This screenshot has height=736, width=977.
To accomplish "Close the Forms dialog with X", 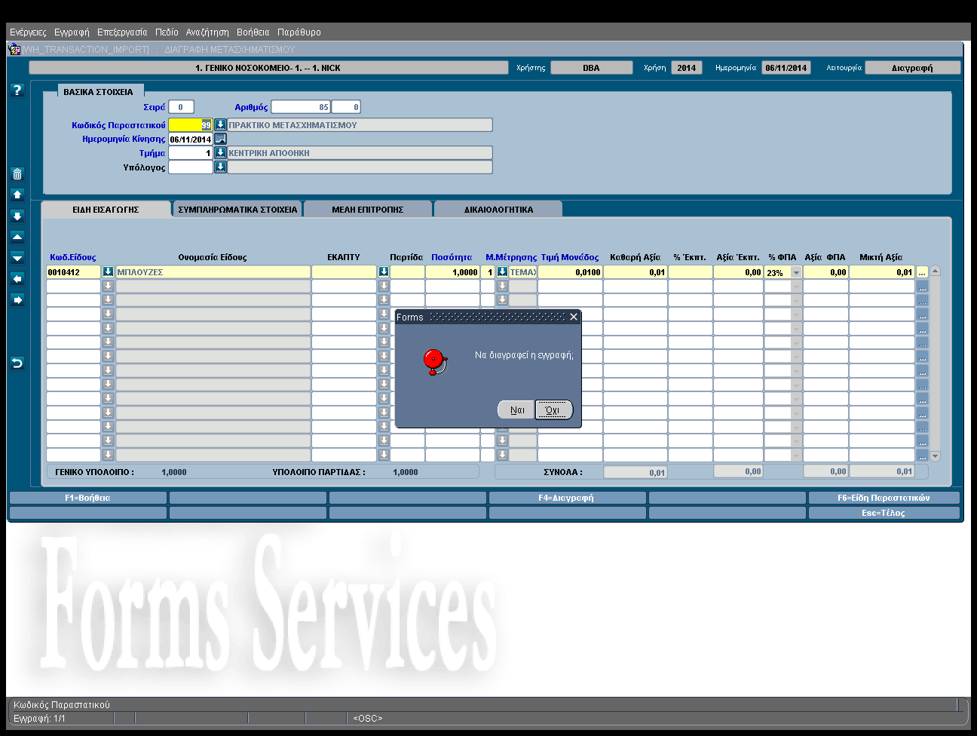I will [x=574, y=317].
